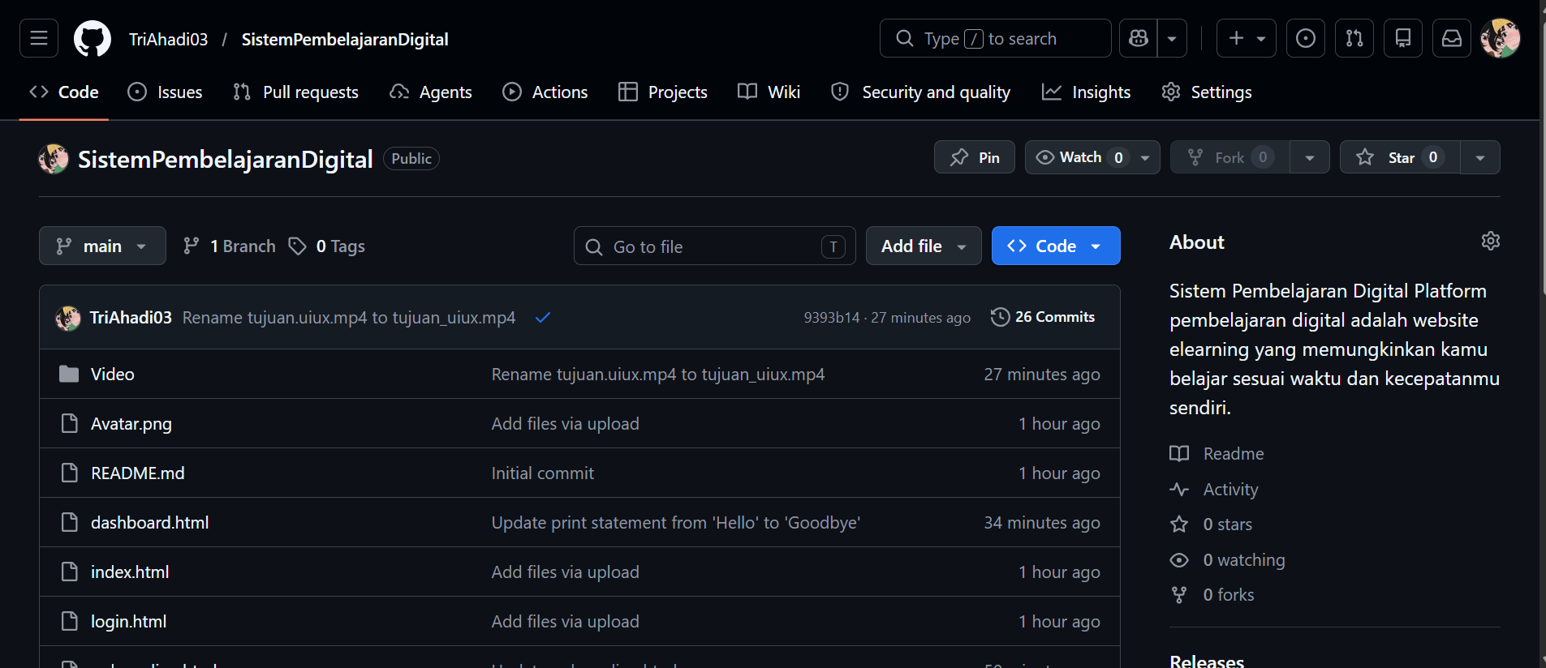
Task: Open the Security and quality tab
Action: 920,92
